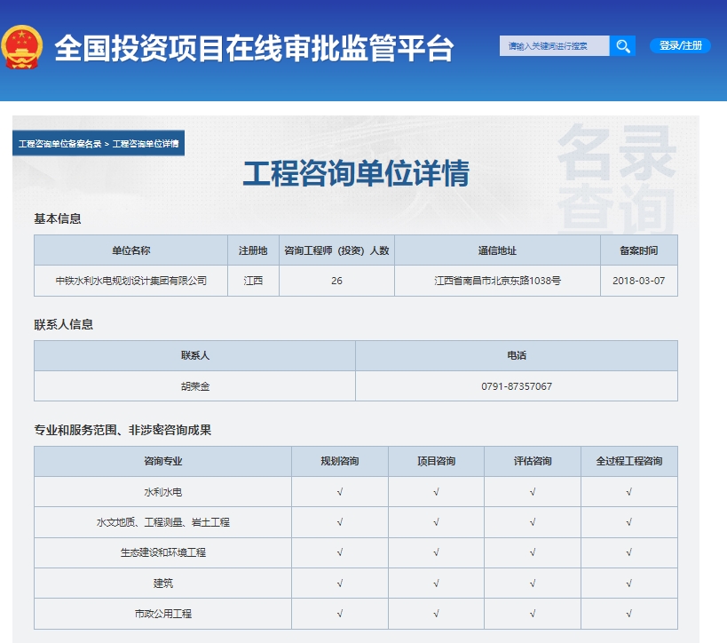Click the 注册地 column header
The image size is (727, 643).
[253, 250]
